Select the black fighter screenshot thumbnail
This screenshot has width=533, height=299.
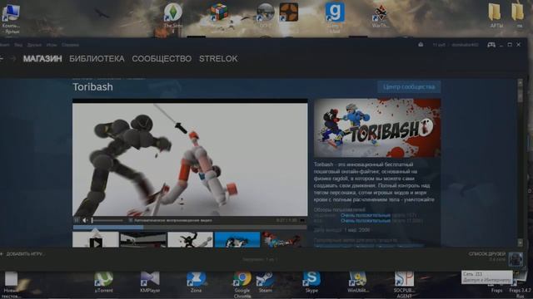tap(191, 240)
